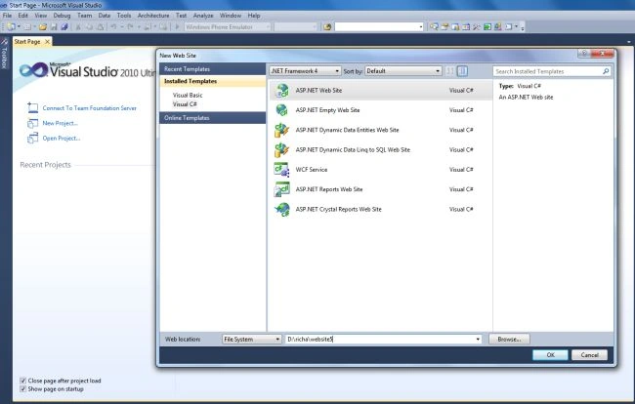Viewport: 635px width, 404px height.
Task: Switch templates to medium icons view
Action: (462, 71)
